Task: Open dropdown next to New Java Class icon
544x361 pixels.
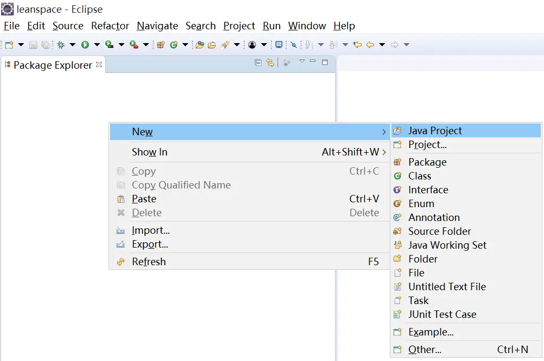Action: coord(185,45)
